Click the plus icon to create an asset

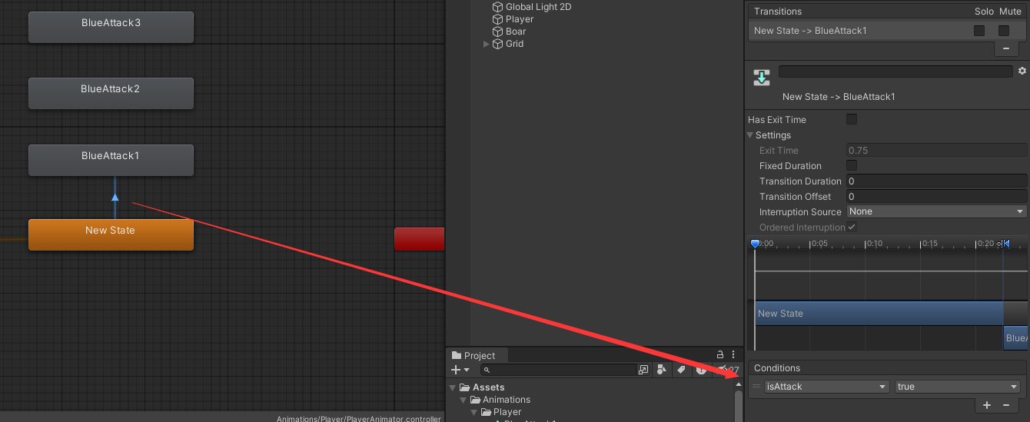(x=455, y=370)
